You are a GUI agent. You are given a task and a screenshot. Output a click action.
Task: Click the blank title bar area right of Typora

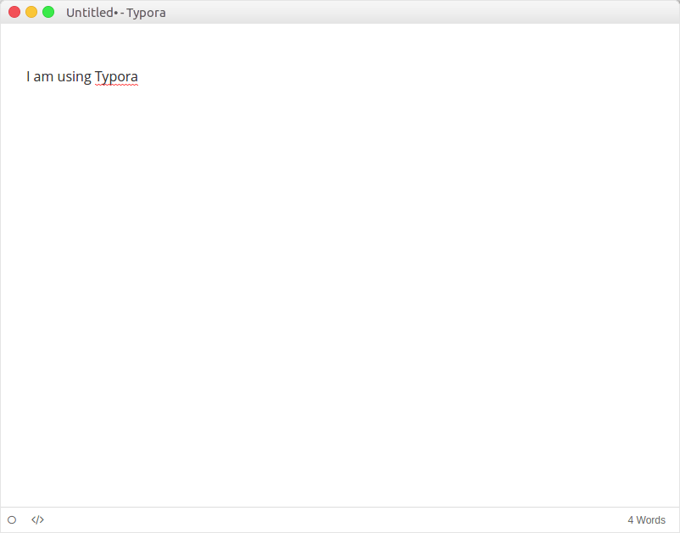[x=421, y=12]
